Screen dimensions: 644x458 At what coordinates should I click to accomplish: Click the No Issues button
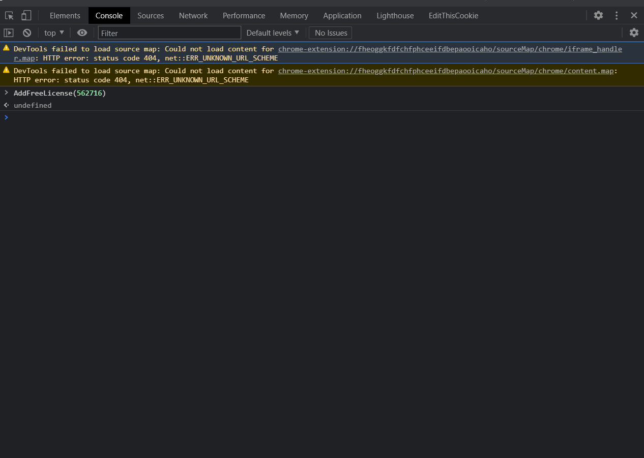click(x=330, y=33)
